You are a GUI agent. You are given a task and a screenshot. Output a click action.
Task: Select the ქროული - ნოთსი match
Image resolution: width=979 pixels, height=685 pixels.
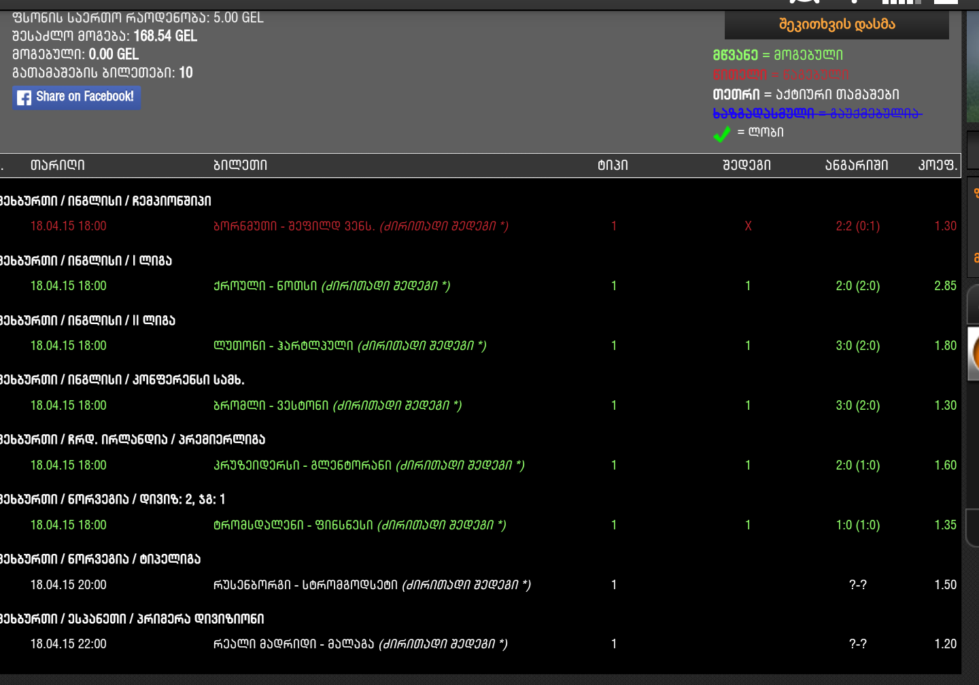tap(332, 286)
